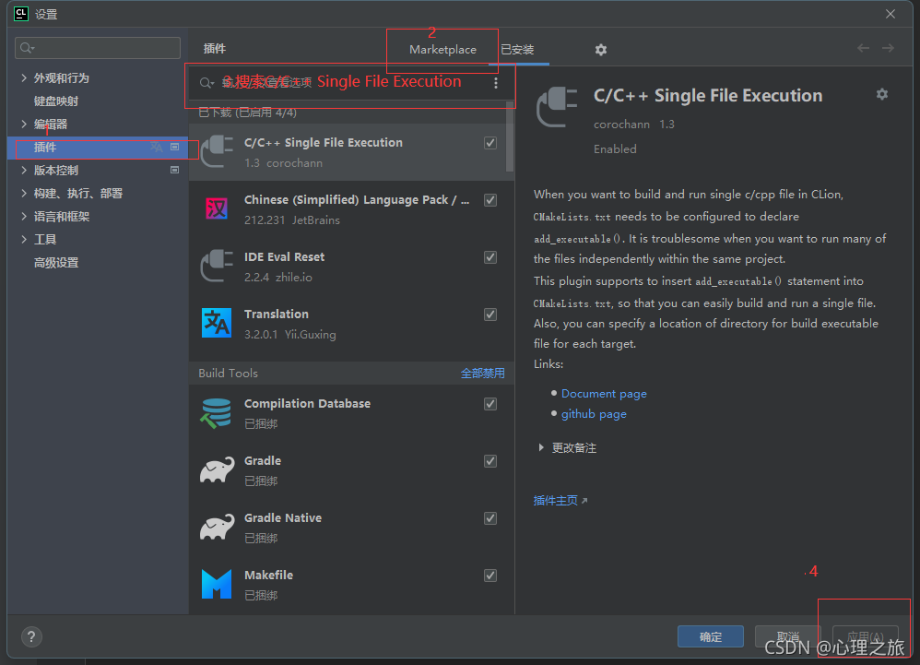Click the Build Tools group header
Screen dimensions: 920x665
[351, 374]
